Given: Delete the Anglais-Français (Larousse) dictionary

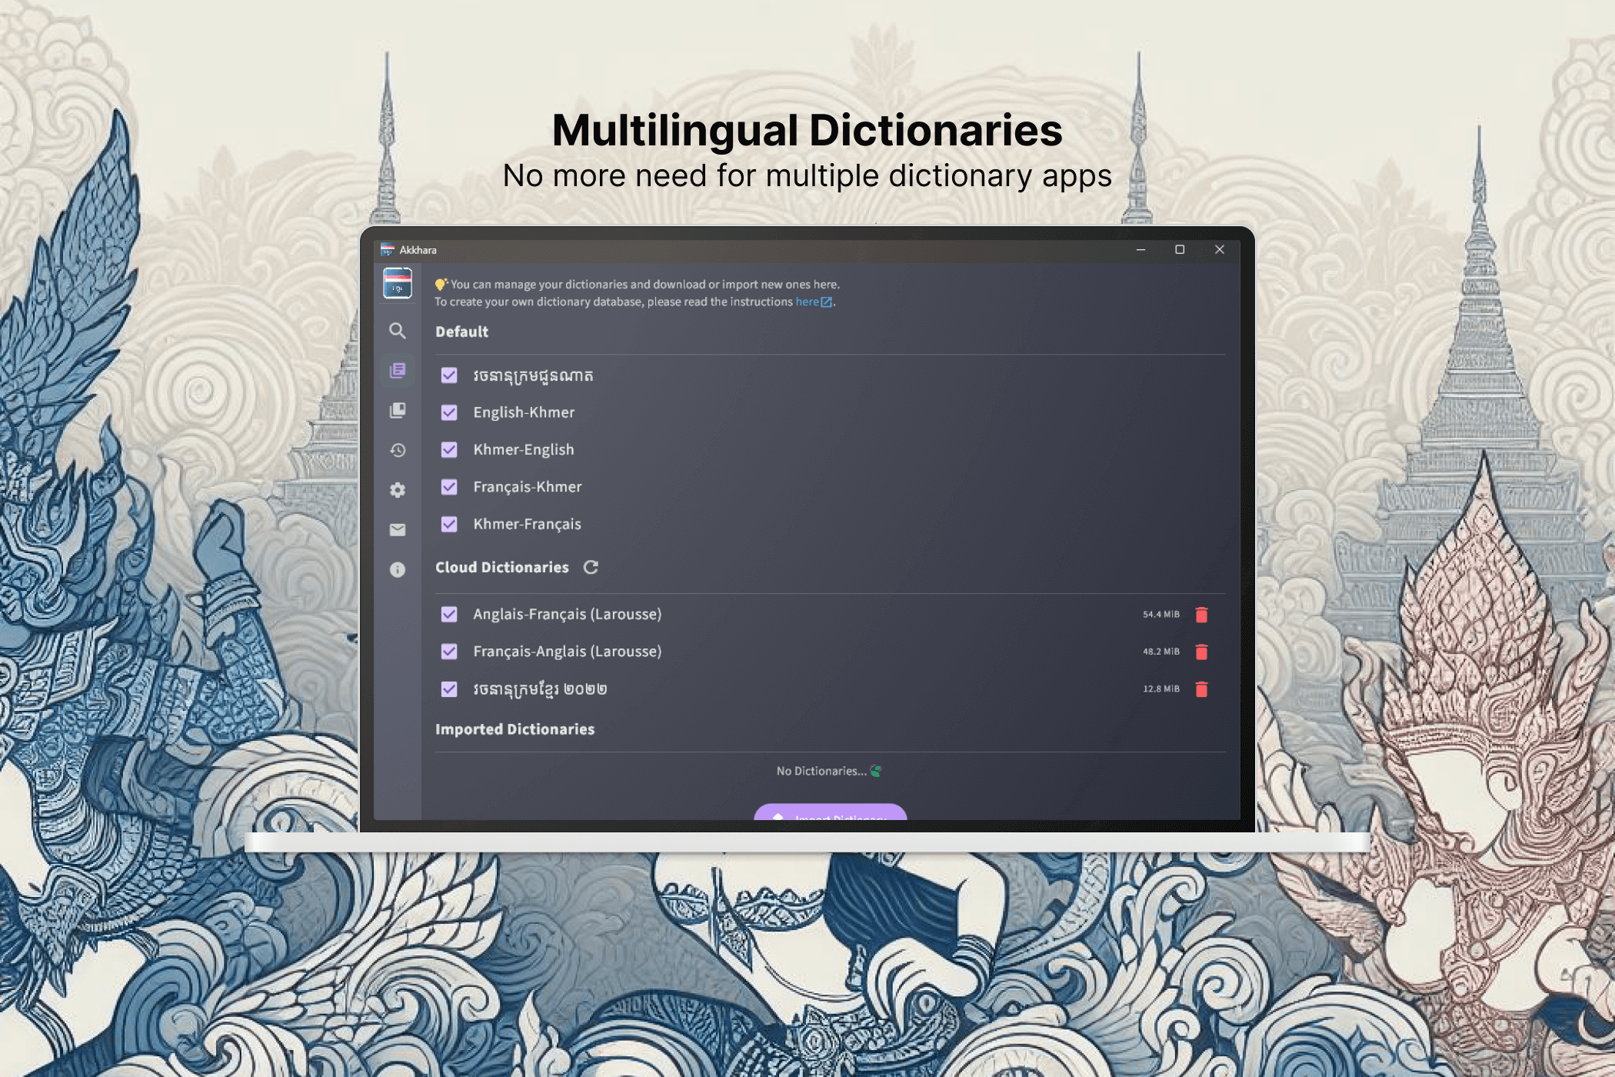Looking at the screenshot, I should point(1201,615).
